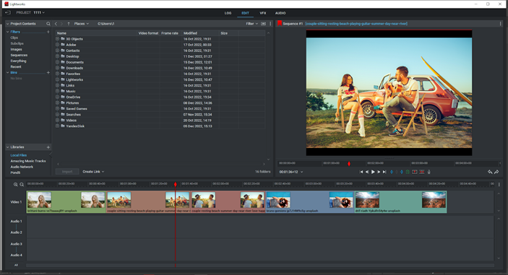Collapse the Project Contents section
This screenshot has width=508, height=275.
[7, 24]
